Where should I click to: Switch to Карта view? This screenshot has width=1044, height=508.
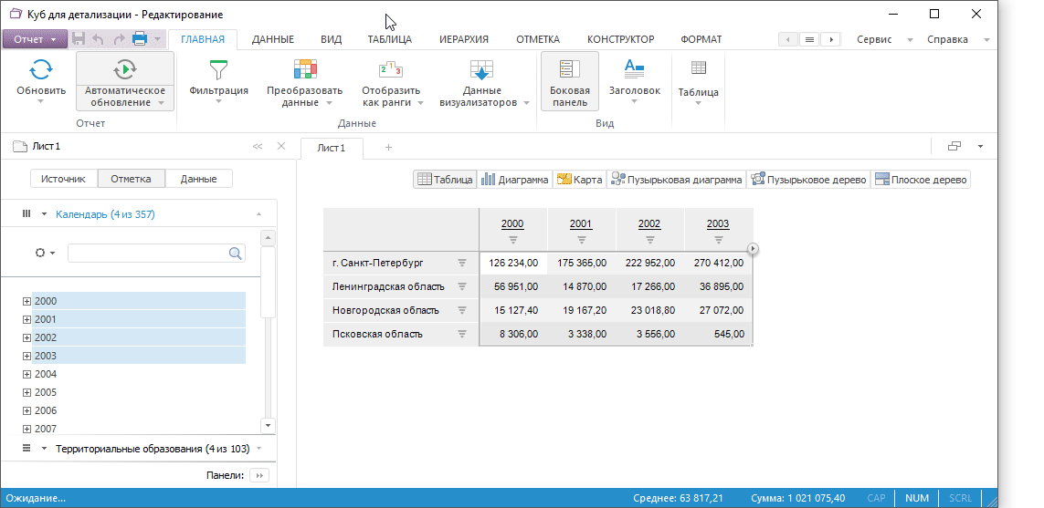pyautogui.click(x=580, y=180)
